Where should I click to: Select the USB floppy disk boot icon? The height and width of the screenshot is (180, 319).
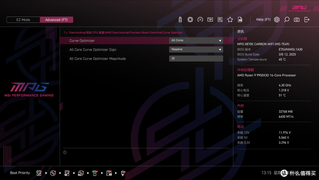click(x=109, y=173)
